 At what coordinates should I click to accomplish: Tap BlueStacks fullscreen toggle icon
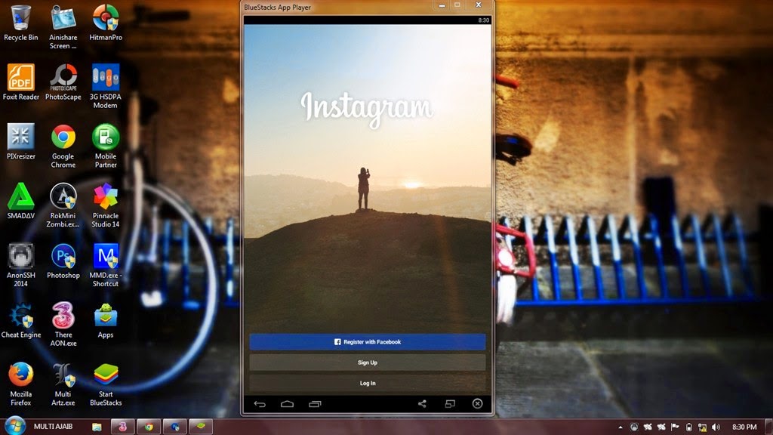[450, 404]
